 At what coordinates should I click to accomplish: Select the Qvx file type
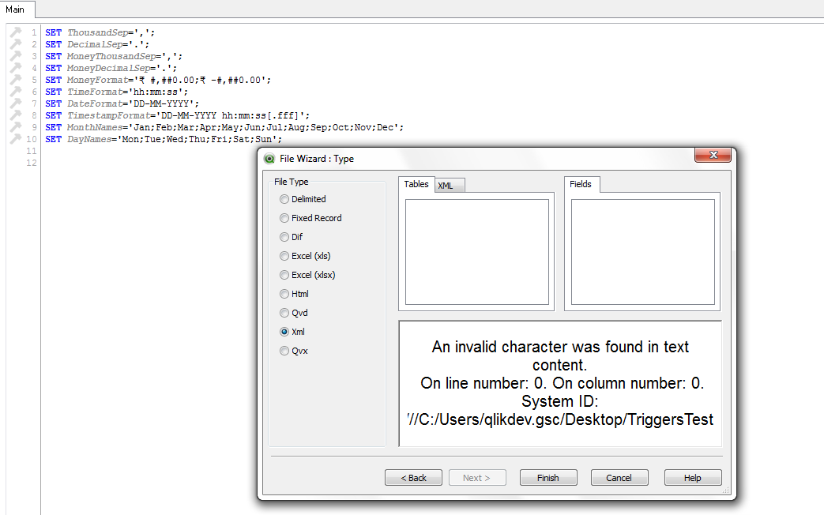284,351
